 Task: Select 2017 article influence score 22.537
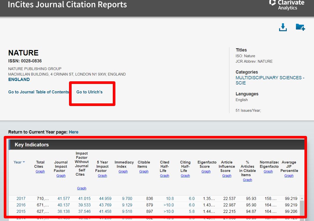click(x=229, y=199)
